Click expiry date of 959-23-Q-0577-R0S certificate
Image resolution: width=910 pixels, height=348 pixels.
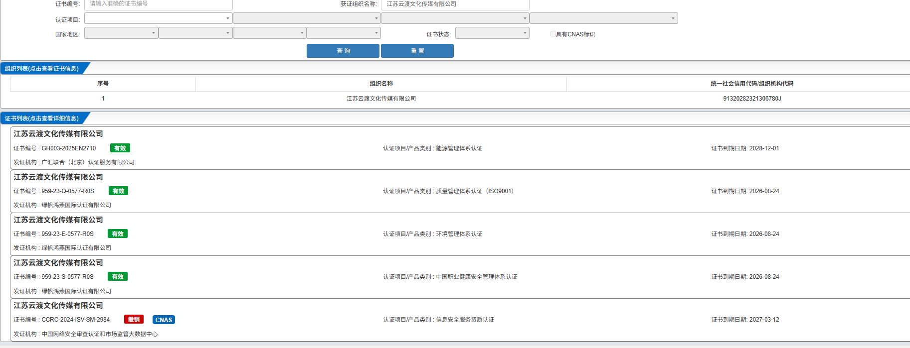click(764, 191)
